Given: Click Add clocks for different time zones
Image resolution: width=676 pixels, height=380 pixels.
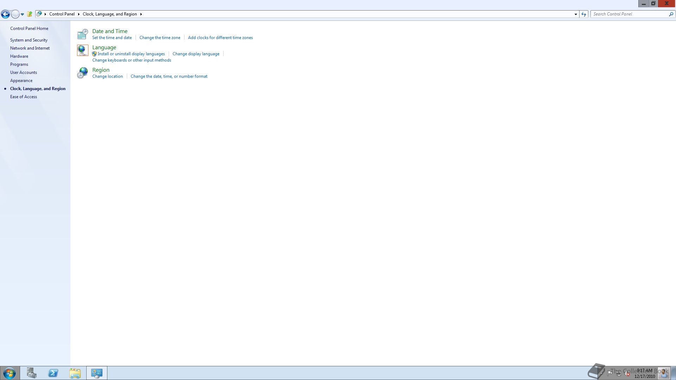Looking at the screenshot, I should click(x=220, y=38).
